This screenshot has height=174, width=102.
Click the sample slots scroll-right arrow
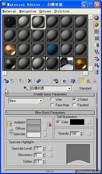[86, 73]
